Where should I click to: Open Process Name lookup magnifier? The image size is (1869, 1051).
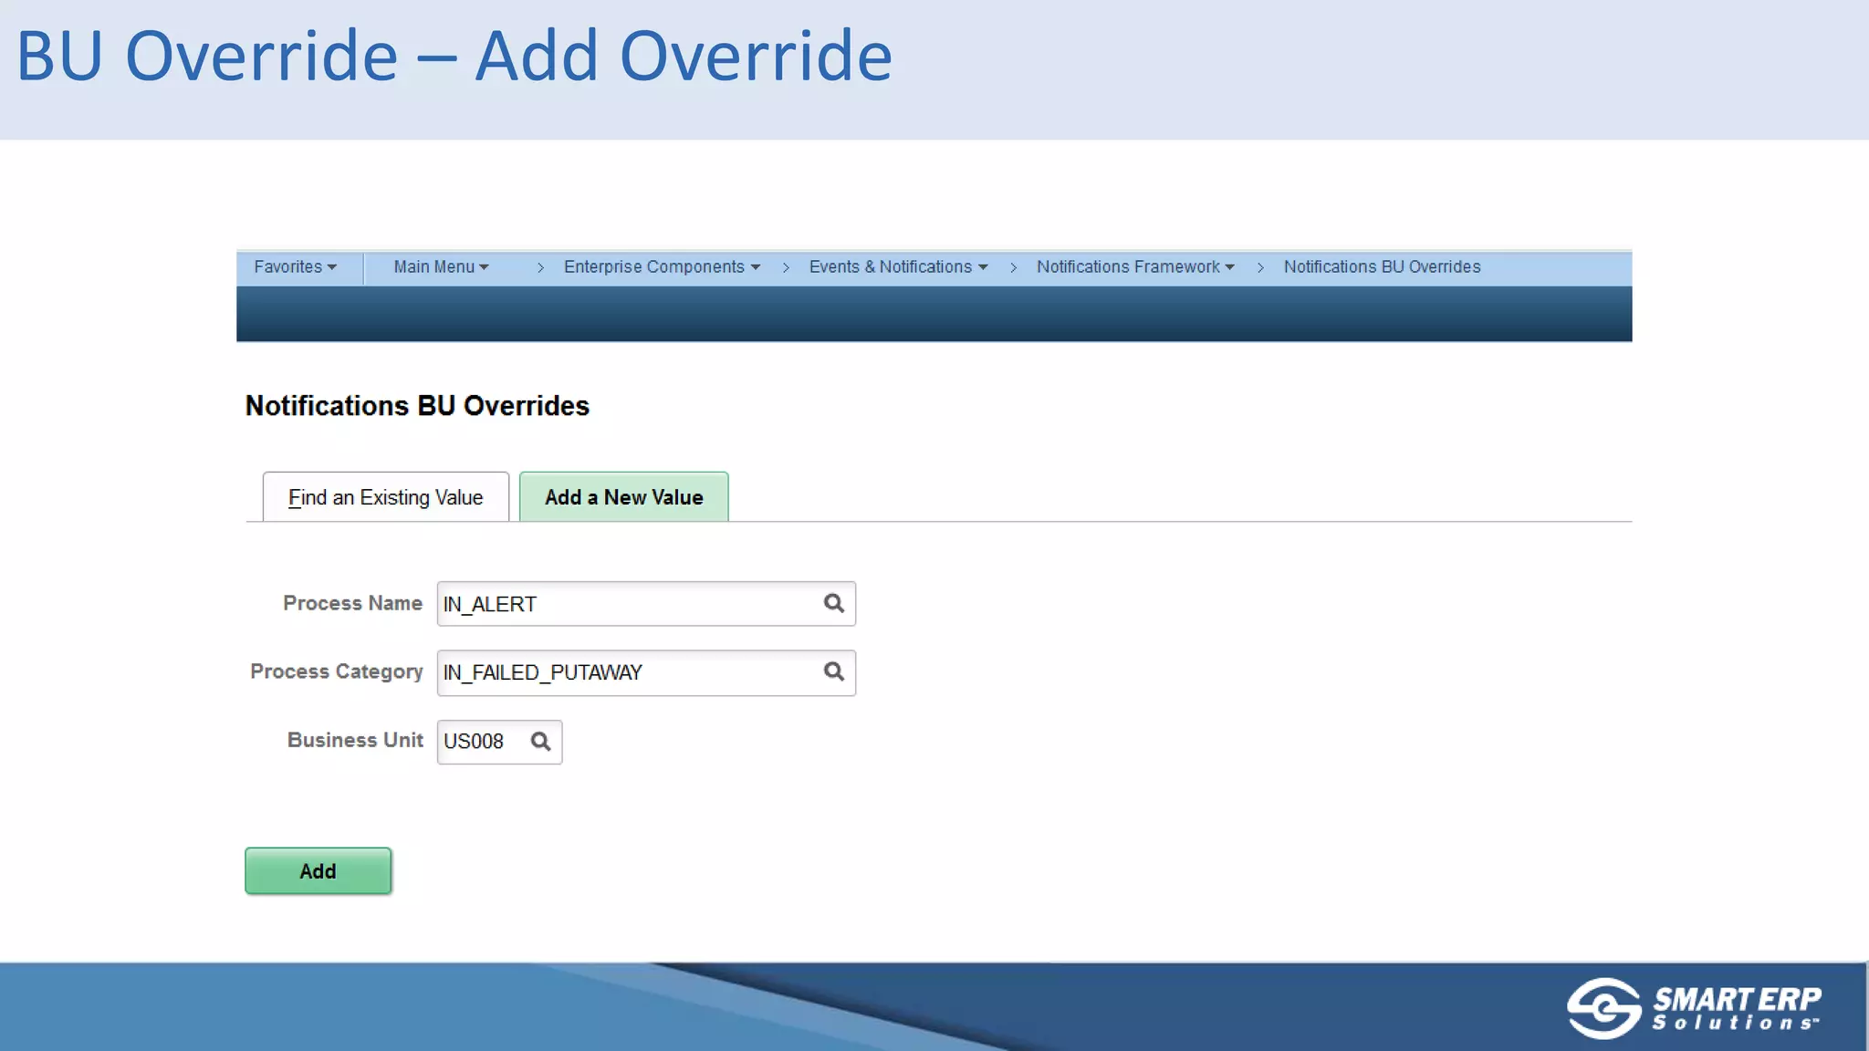833,603
